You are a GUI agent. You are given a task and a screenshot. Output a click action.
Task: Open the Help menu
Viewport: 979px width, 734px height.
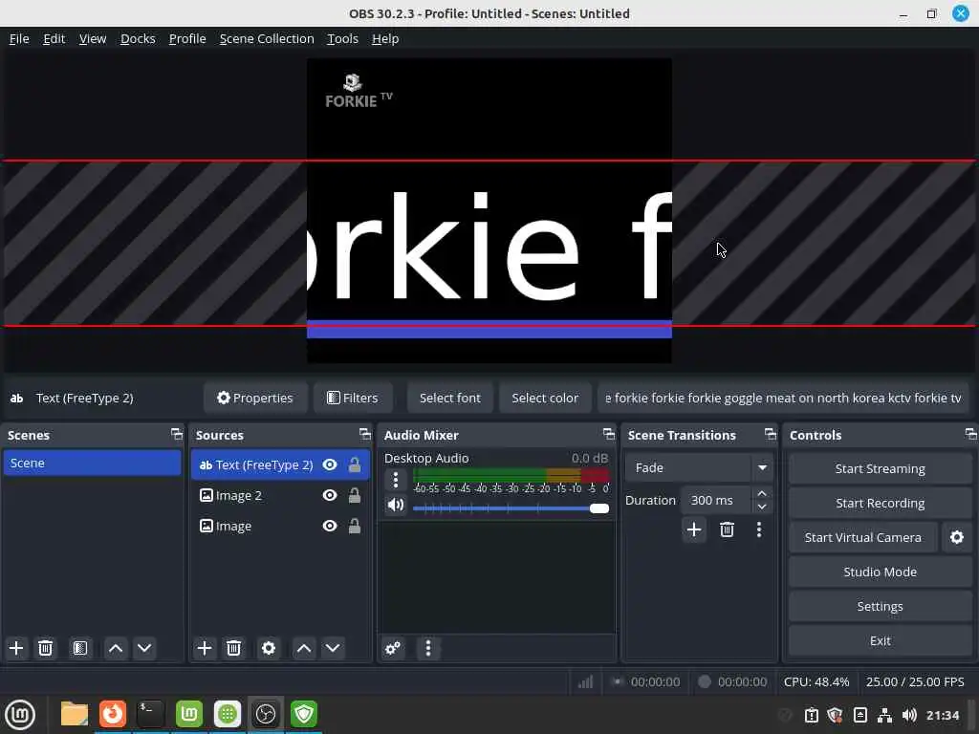(385, 38)
